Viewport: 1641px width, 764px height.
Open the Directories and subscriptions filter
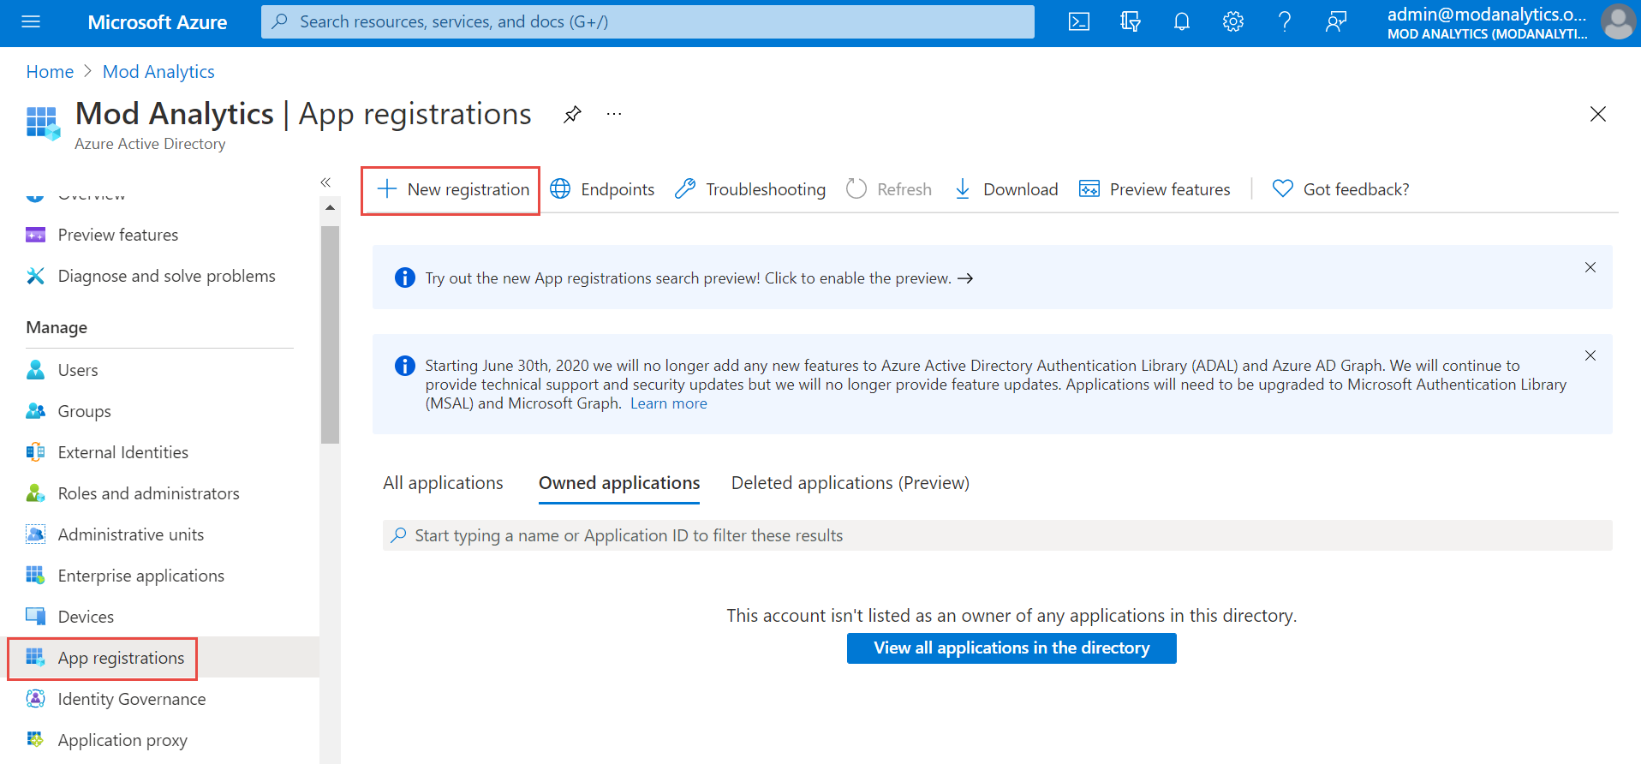(x=1131, y=22)
